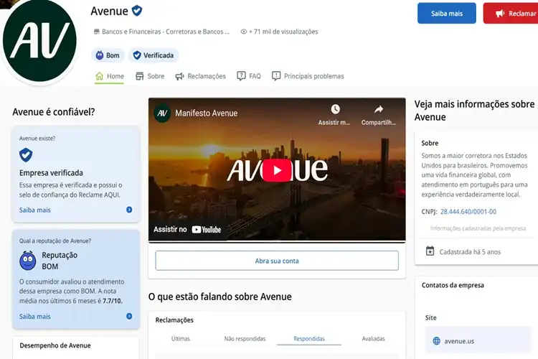Click the Avenue AV logo avatar
Viewport: 538px width, 359px height.
point(39,41)
